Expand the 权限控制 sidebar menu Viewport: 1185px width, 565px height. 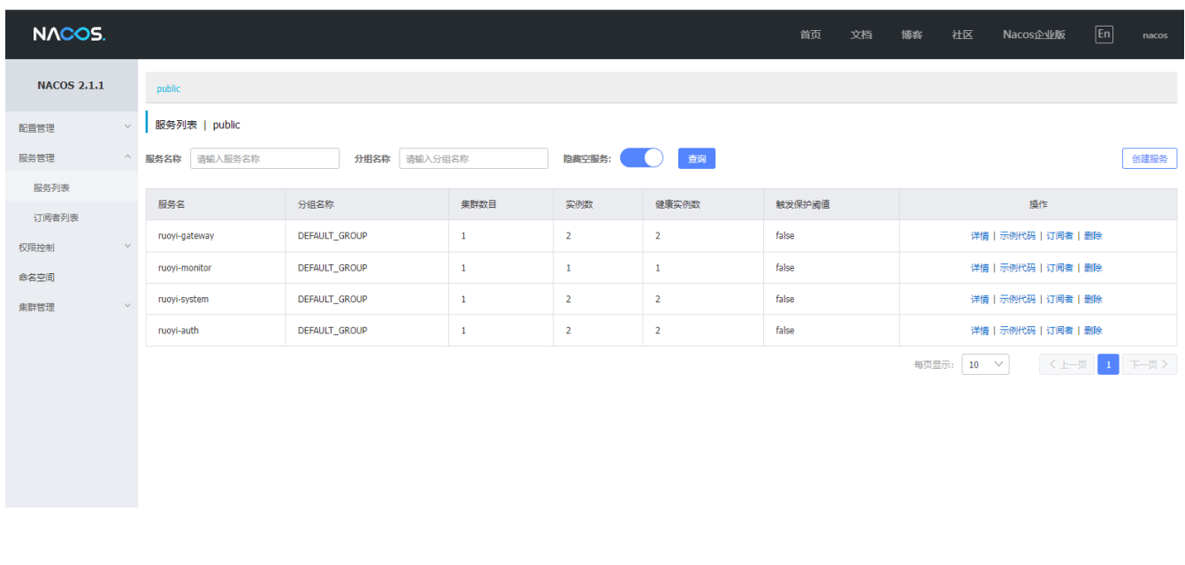pos(71,248)
